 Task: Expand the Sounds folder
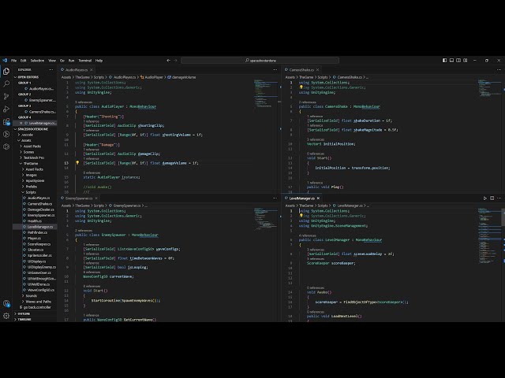tap(35, 296)
